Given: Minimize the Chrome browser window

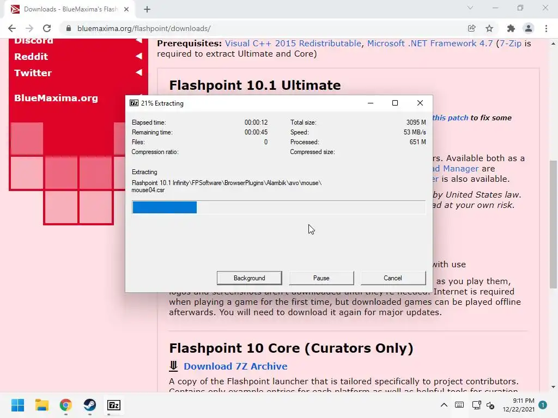Looking at the screenshot, I should coord(495,8).
